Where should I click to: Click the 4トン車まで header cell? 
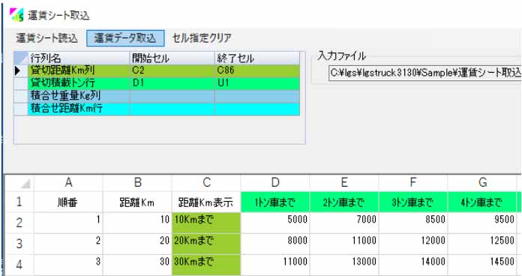click(x=482, y=202)
